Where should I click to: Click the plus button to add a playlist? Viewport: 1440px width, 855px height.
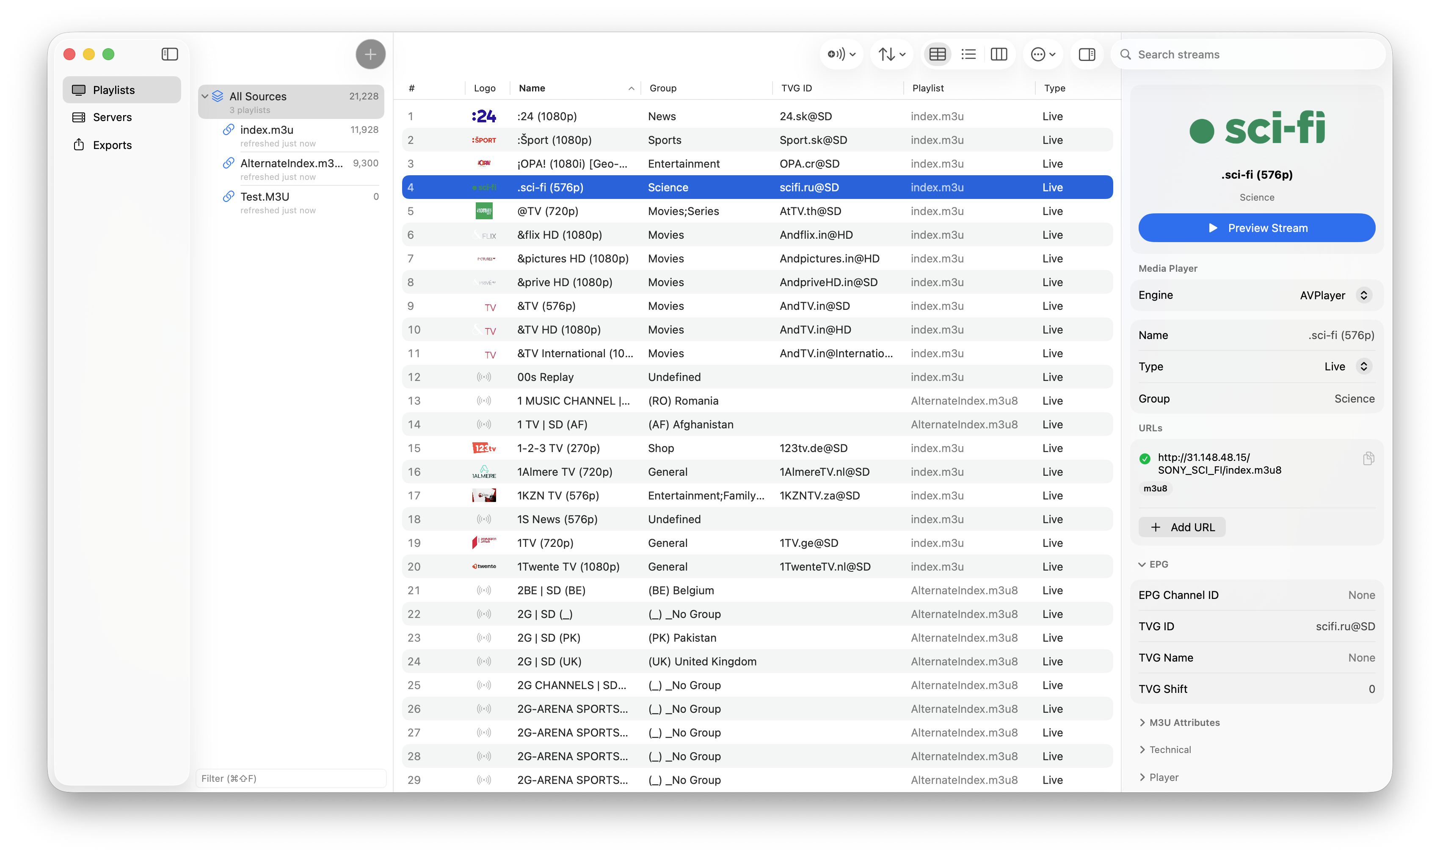pyautogui.click(x=370, y=54)
